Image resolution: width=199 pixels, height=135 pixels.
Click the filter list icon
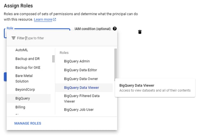point(14,38)
